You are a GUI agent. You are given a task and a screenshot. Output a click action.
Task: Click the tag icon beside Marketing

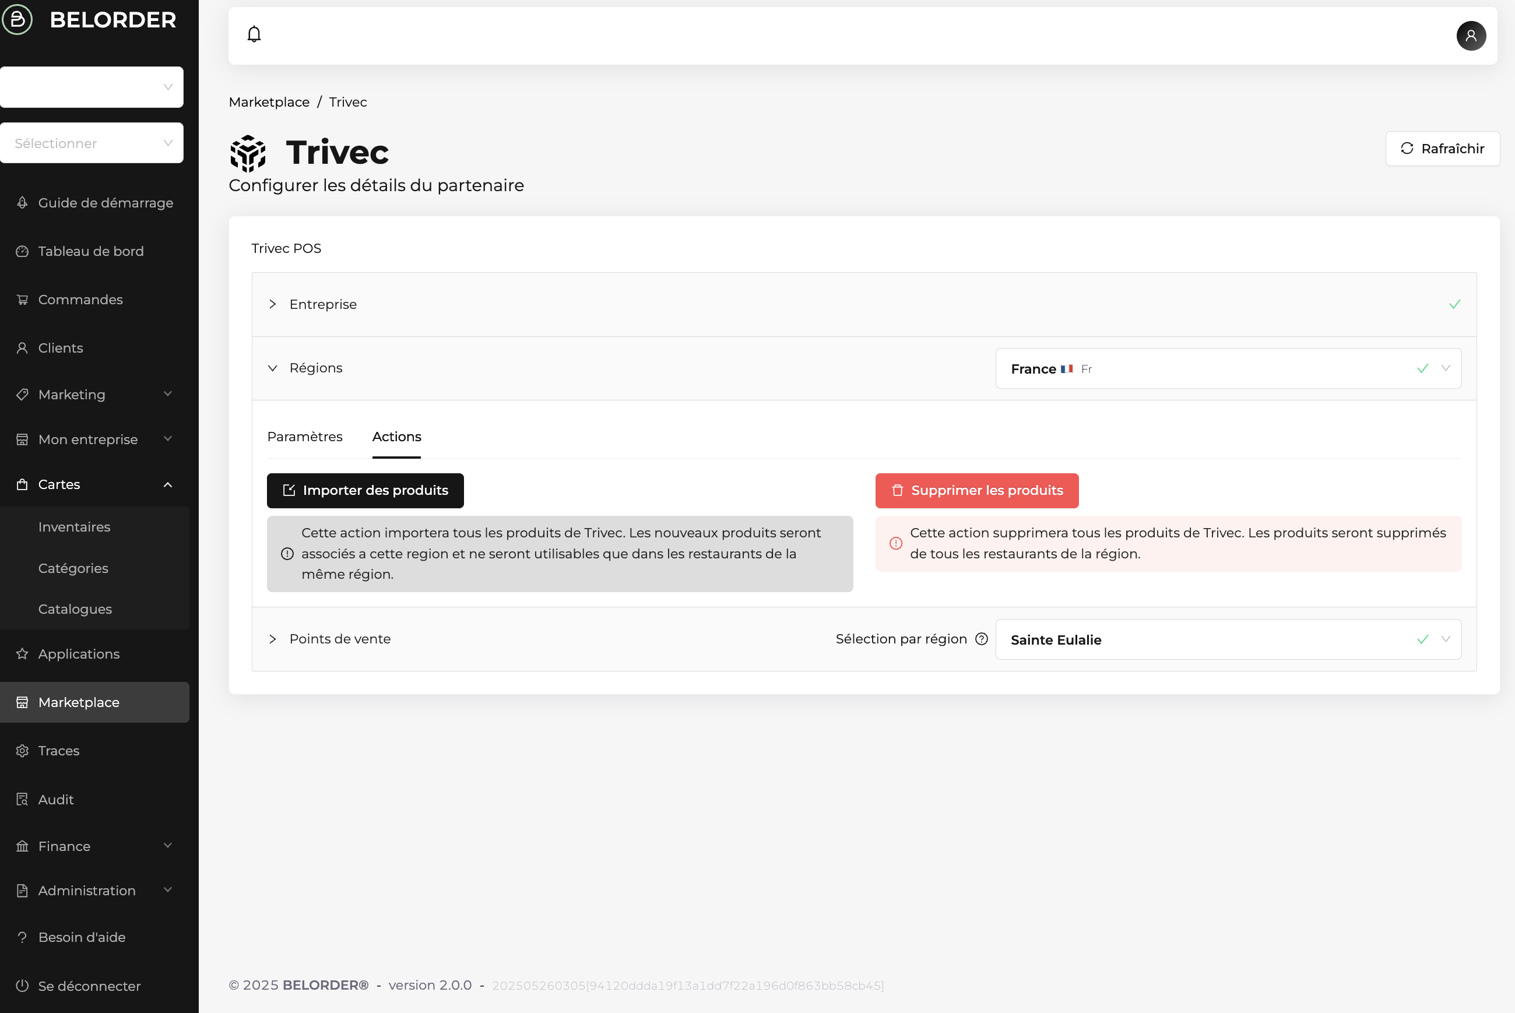click(22, 395)
